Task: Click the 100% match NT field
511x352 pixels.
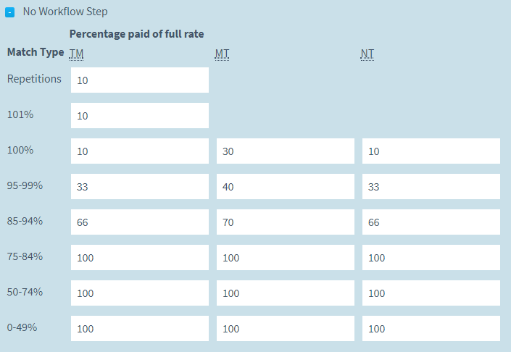Action: pos(431,151)
